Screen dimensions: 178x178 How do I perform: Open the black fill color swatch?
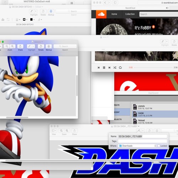pos(32,20)
